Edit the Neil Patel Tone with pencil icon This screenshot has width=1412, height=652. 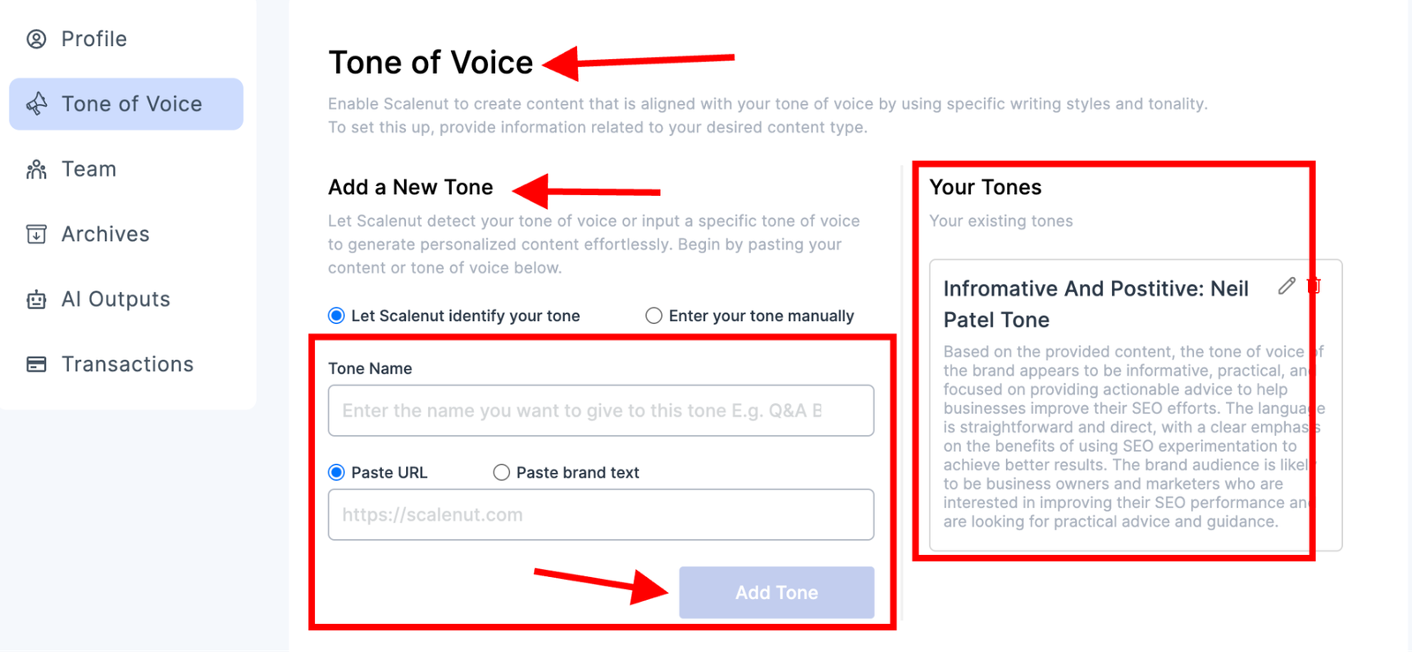(1287, 286)
